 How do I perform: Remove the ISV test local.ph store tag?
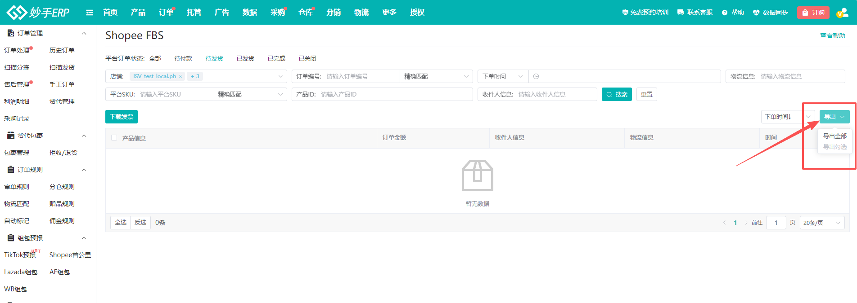[180, 76]
